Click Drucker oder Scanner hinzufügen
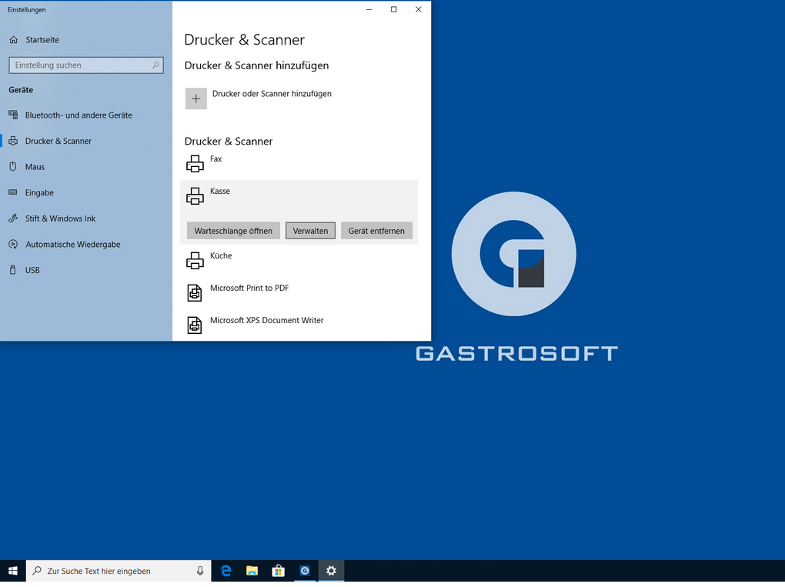This screenshot has height=587, width=785. (x=272, y=94)
